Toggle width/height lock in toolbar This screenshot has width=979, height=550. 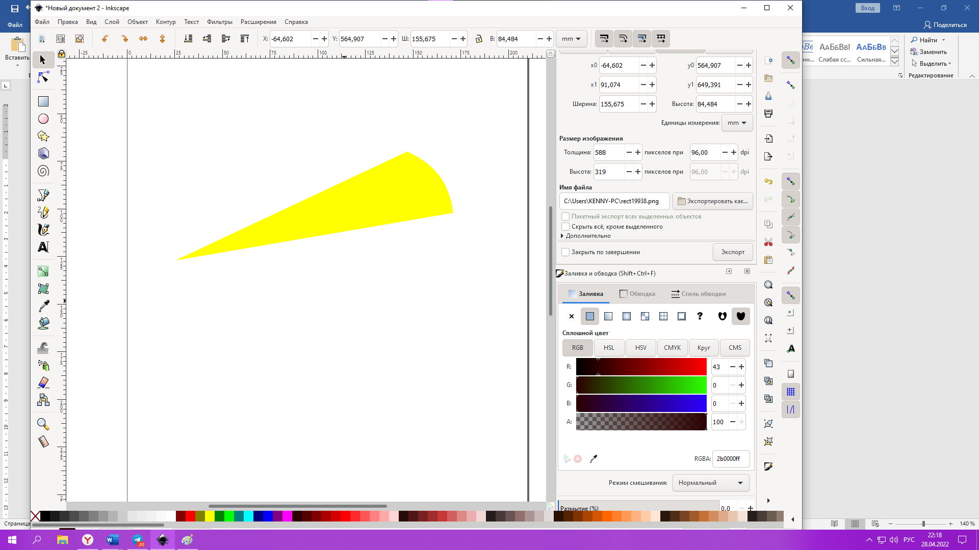[479, 39]
